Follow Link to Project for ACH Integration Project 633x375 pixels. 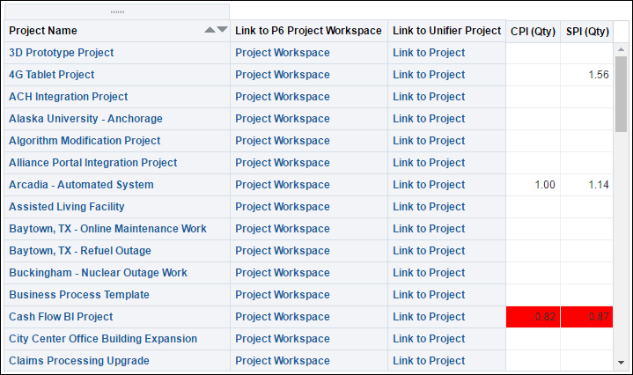coord(429,97)
